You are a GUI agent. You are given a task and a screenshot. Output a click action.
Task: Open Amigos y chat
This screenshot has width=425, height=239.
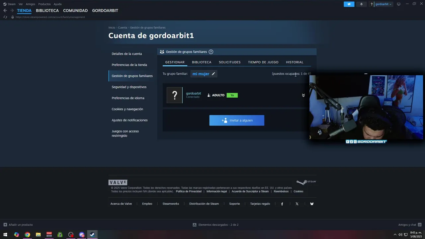coord(410,225)
